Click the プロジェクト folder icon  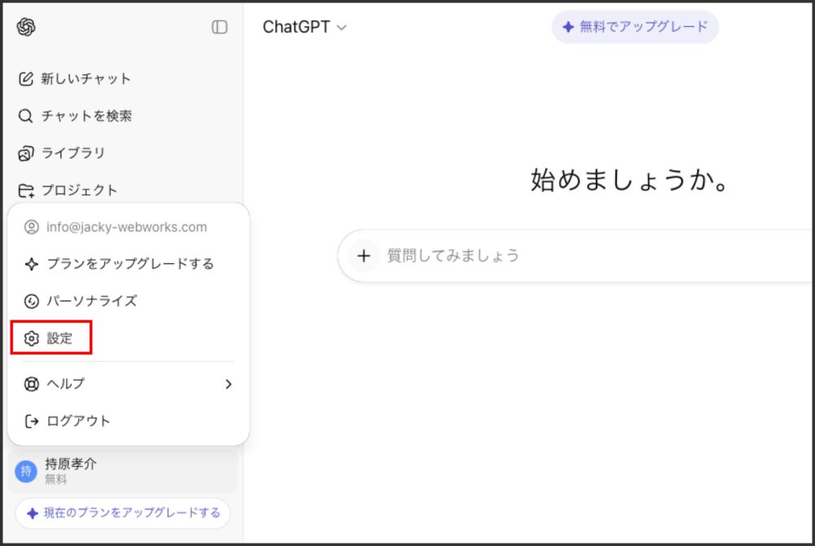tap(26, 191)
